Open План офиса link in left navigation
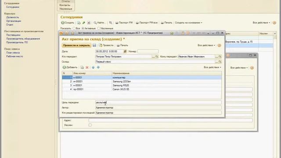 [x=13, y=53]
